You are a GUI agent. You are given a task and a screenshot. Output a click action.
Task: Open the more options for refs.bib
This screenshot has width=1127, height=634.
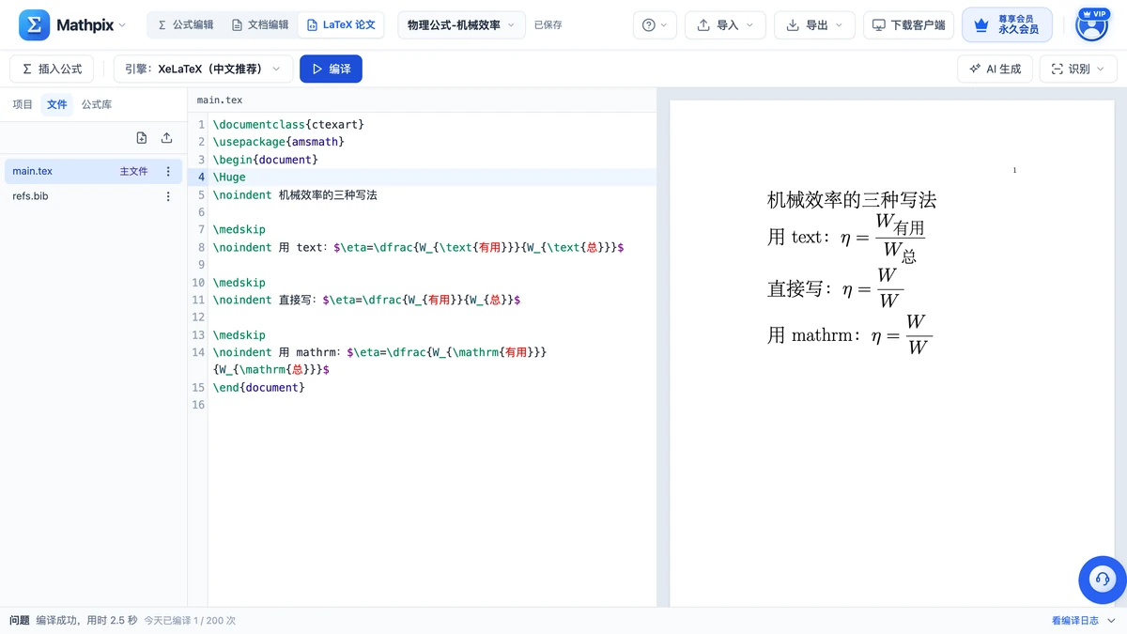pyautogui.click(x=168, y=196)
